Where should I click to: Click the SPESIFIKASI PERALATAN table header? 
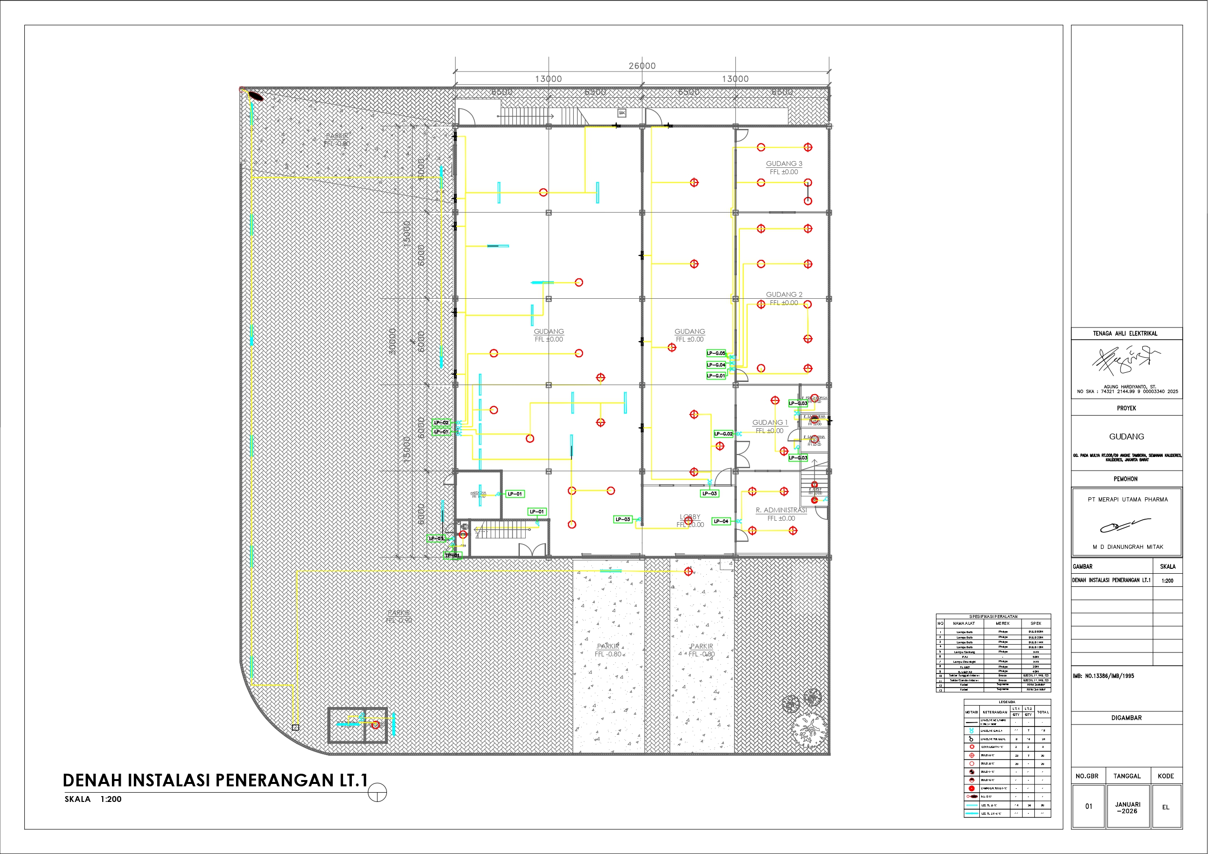click(x=993, y=617)
